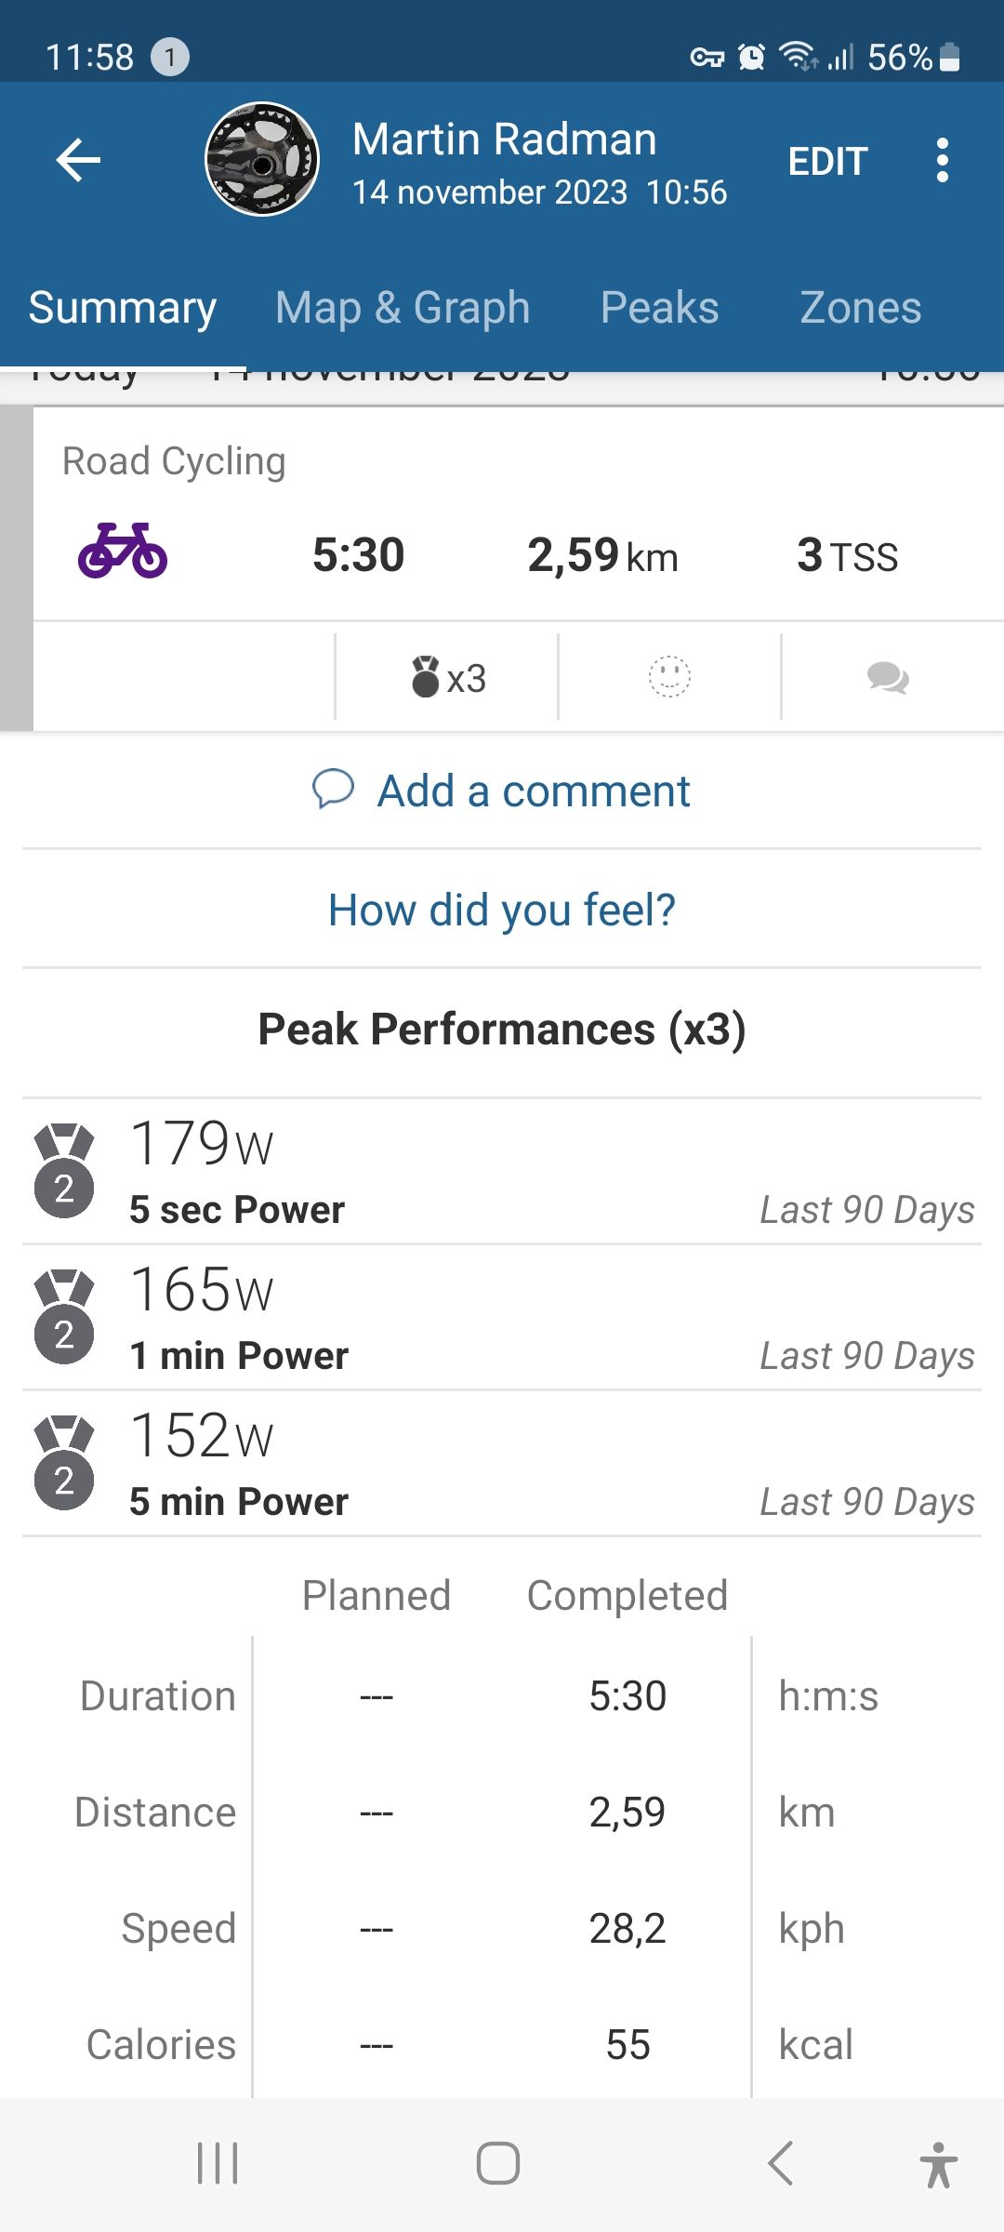Open the 5 min Power peak entry

pos(502,1464)
